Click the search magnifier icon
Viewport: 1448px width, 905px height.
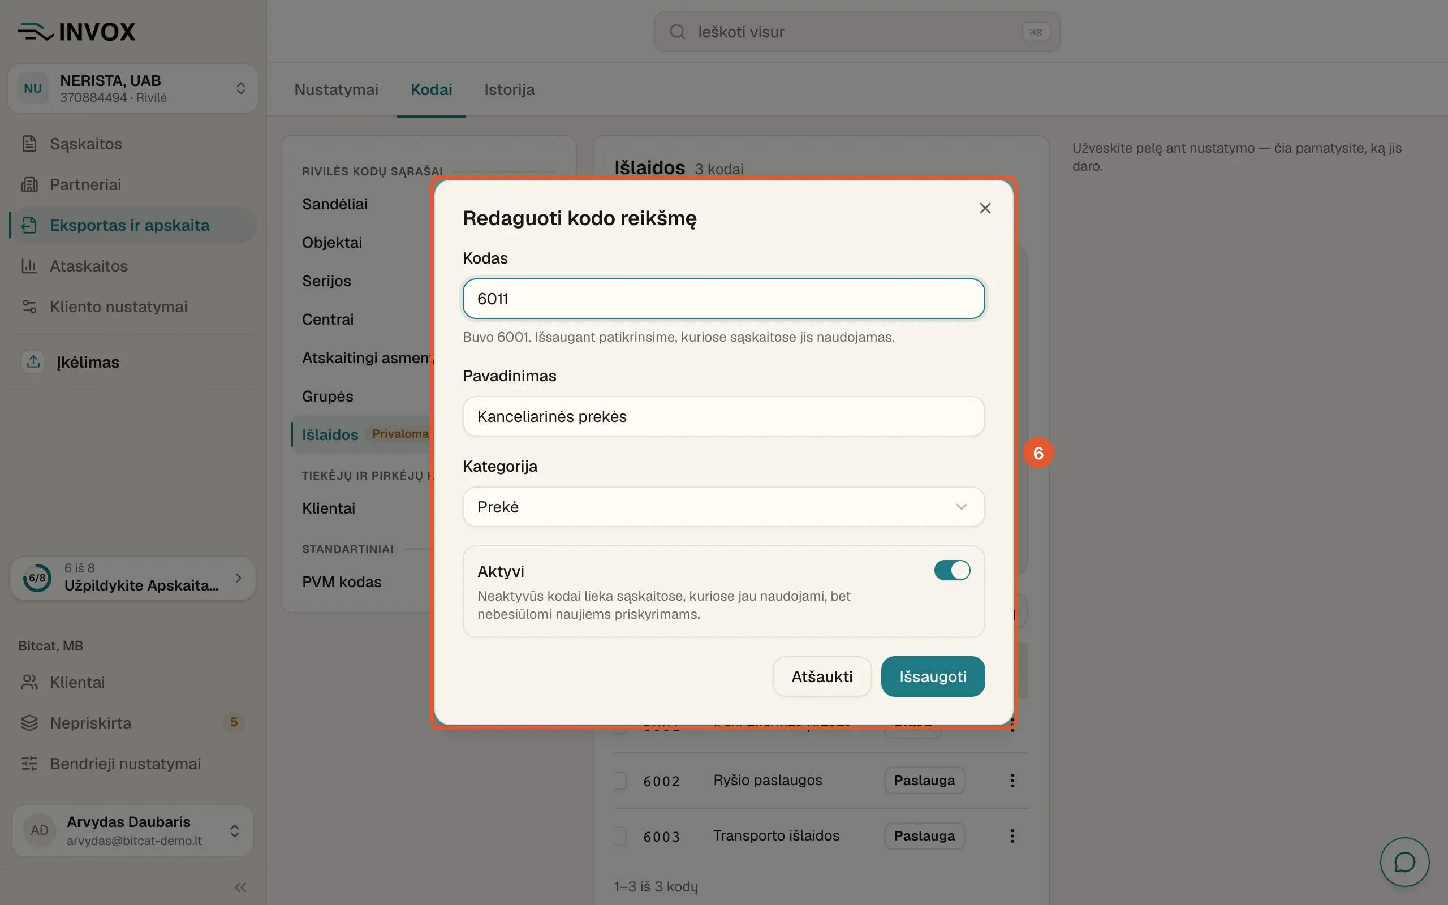(677, 32)
